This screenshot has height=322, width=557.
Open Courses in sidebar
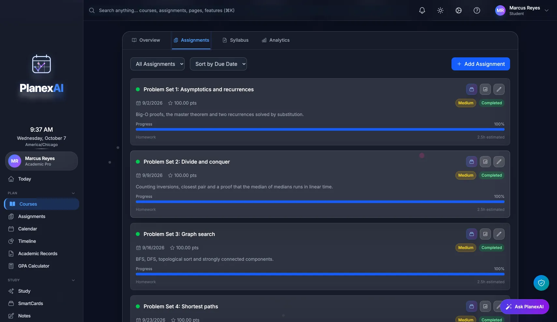[41, 204]
